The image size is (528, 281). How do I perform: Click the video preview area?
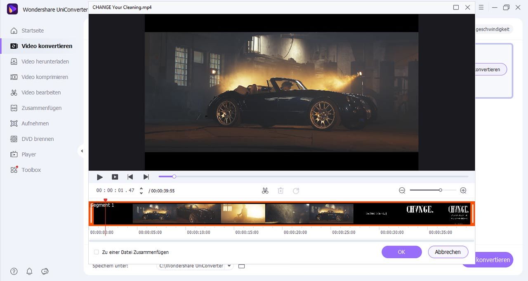[x=281, y=92]
